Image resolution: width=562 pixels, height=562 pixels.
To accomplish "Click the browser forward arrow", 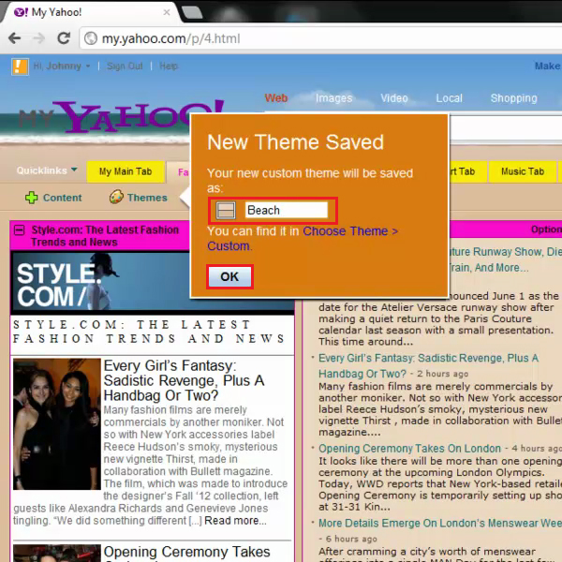I will [x=38, y=38].
